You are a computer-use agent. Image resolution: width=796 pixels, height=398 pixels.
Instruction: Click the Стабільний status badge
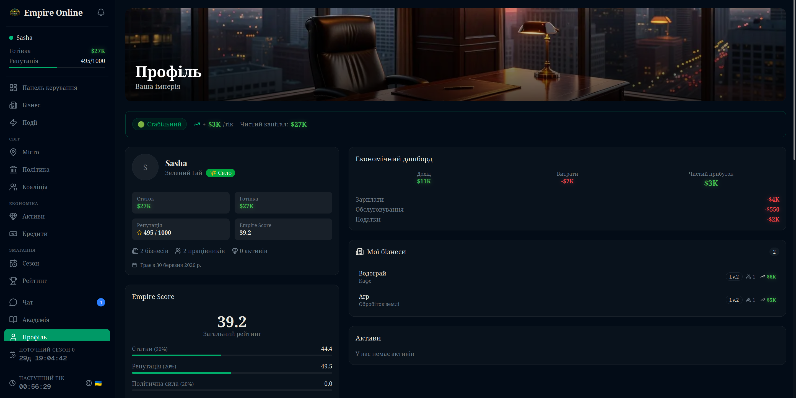point(159,124)
